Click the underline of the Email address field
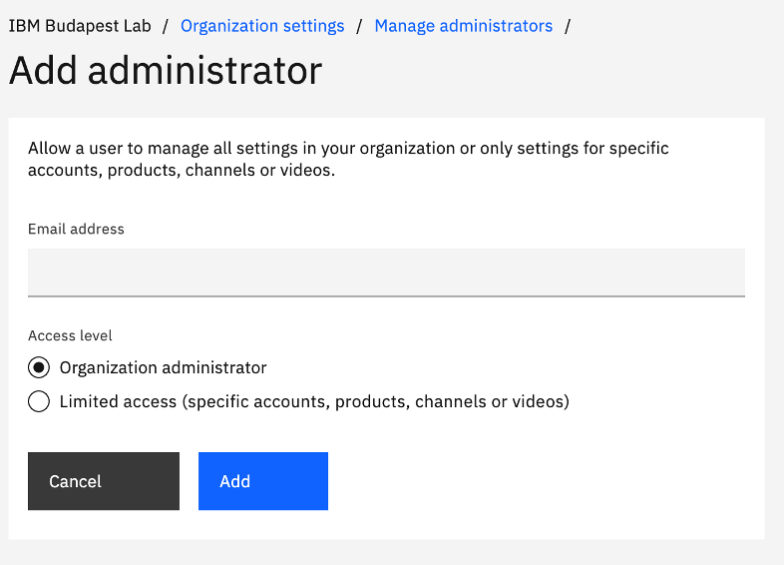The image size is (784, 565). [386, 296]
